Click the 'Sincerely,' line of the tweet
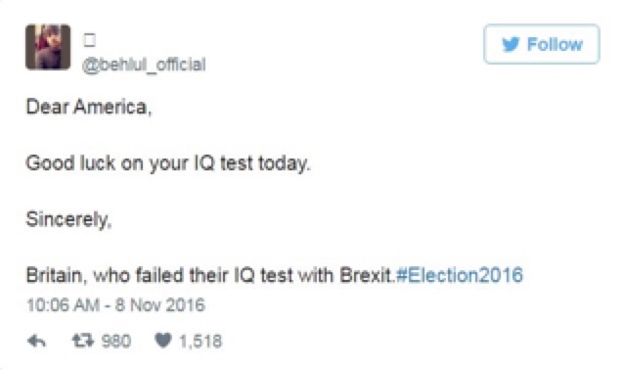The width and height of the screenshot is (624, 370). [x=68, y=219]
